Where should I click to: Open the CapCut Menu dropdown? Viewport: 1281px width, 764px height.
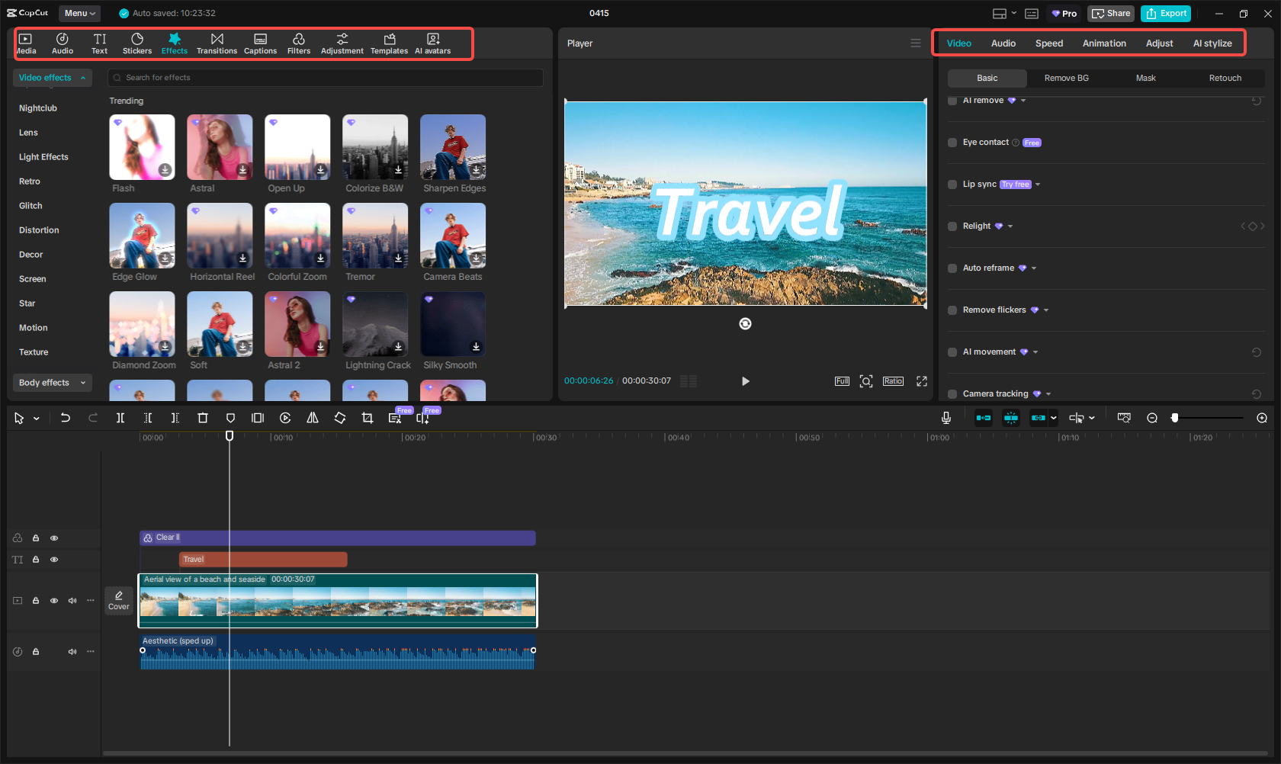click(x=80, y=13)
